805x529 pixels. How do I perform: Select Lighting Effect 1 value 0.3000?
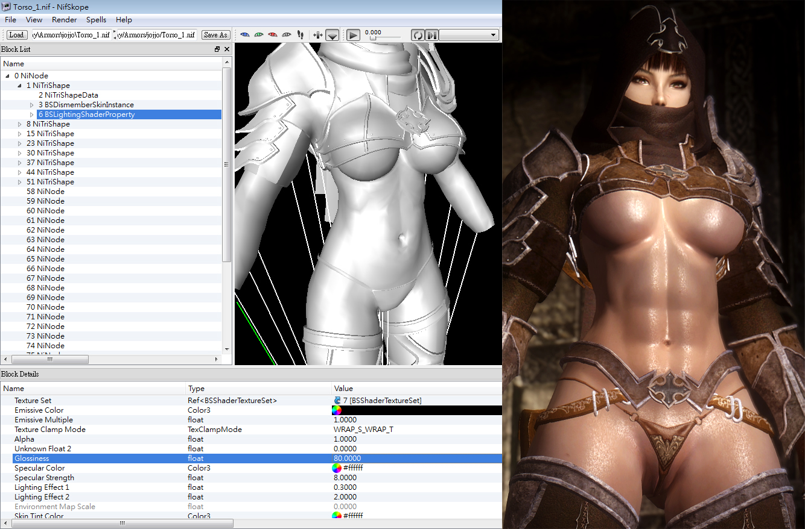point(345,487)
